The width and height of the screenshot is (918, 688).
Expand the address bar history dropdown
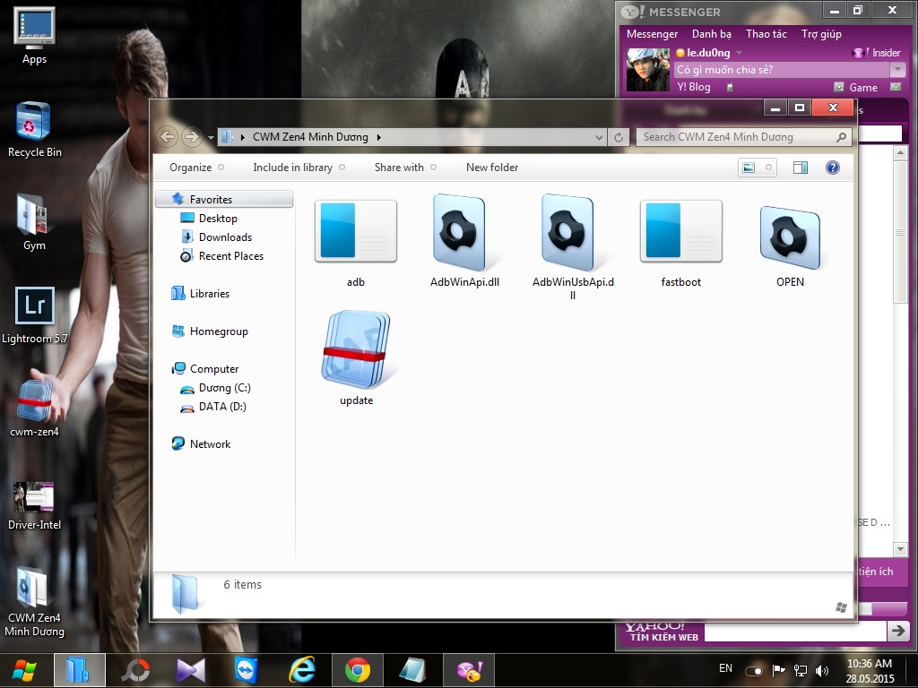click(600, 138)
